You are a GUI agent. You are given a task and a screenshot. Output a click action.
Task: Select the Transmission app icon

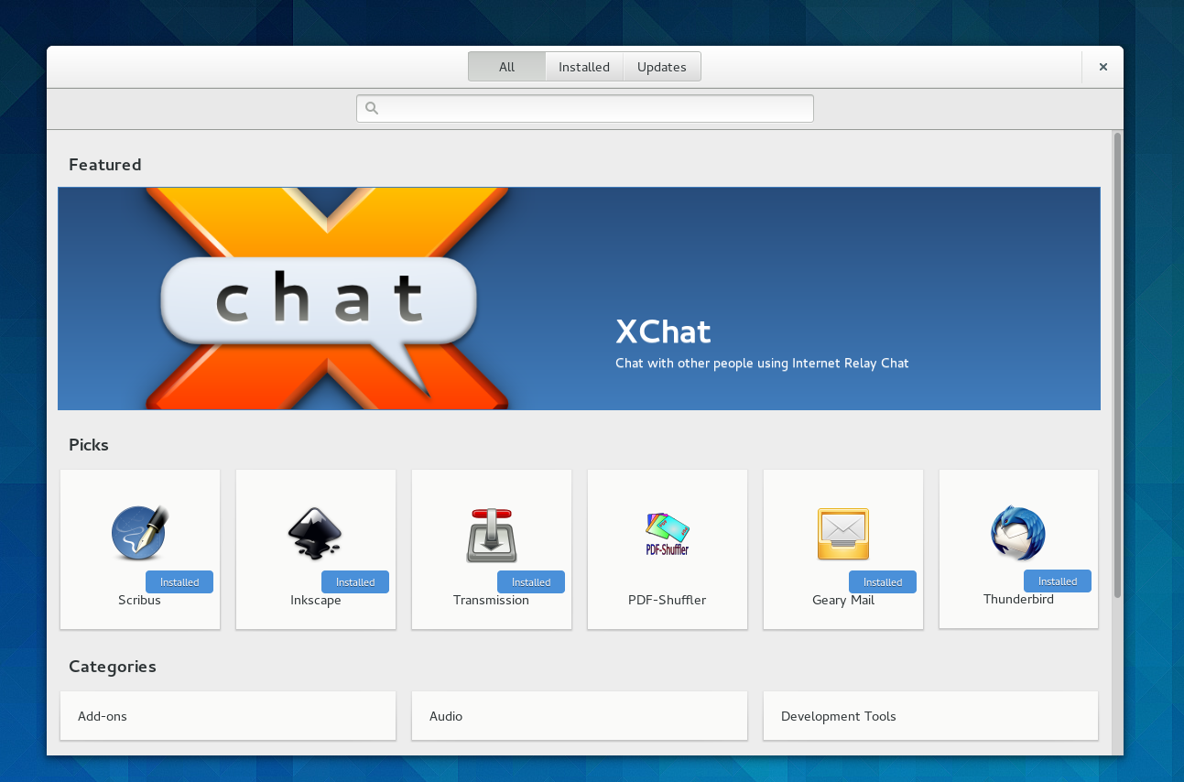click(x=491, y=535)
